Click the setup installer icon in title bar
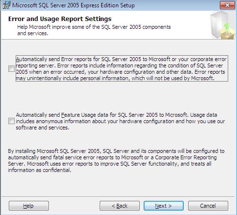 coord(6,5)
